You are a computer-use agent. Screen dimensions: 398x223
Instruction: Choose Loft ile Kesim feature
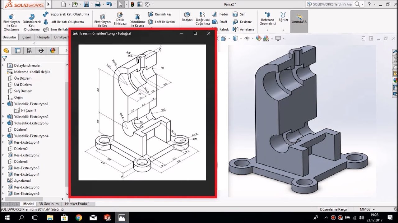161,22
